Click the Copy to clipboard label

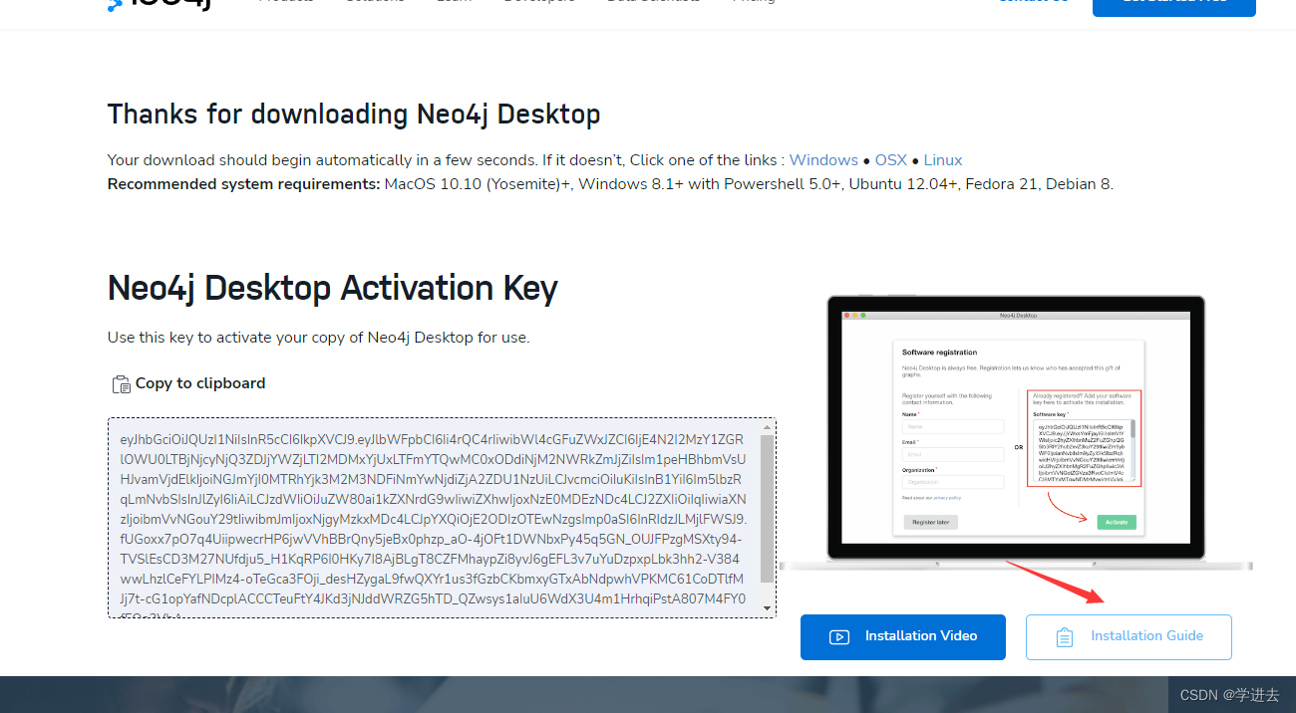pyautogui.click(x=200, y=383)
